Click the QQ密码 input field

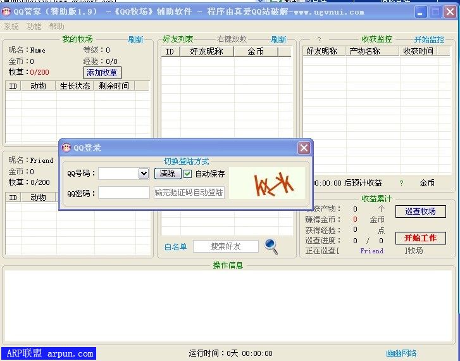(x=124, y=193)
